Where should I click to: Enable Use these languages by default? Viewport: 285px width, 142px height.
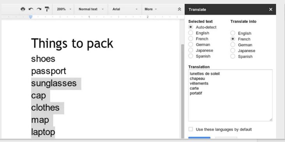click(x=191, y=129)
